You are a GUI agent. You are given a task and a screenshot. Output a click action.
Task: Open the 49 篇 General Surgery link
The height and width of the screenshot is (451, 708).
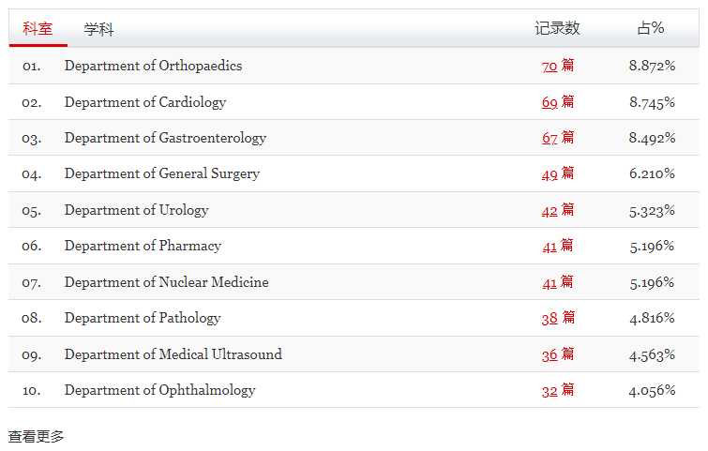coord(558,173)
